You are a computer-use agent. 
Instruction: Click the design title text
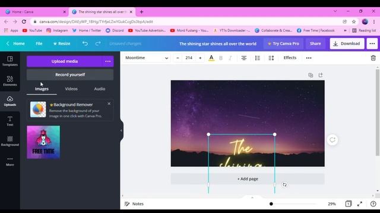pyautogui.click(x=218, y=44)
